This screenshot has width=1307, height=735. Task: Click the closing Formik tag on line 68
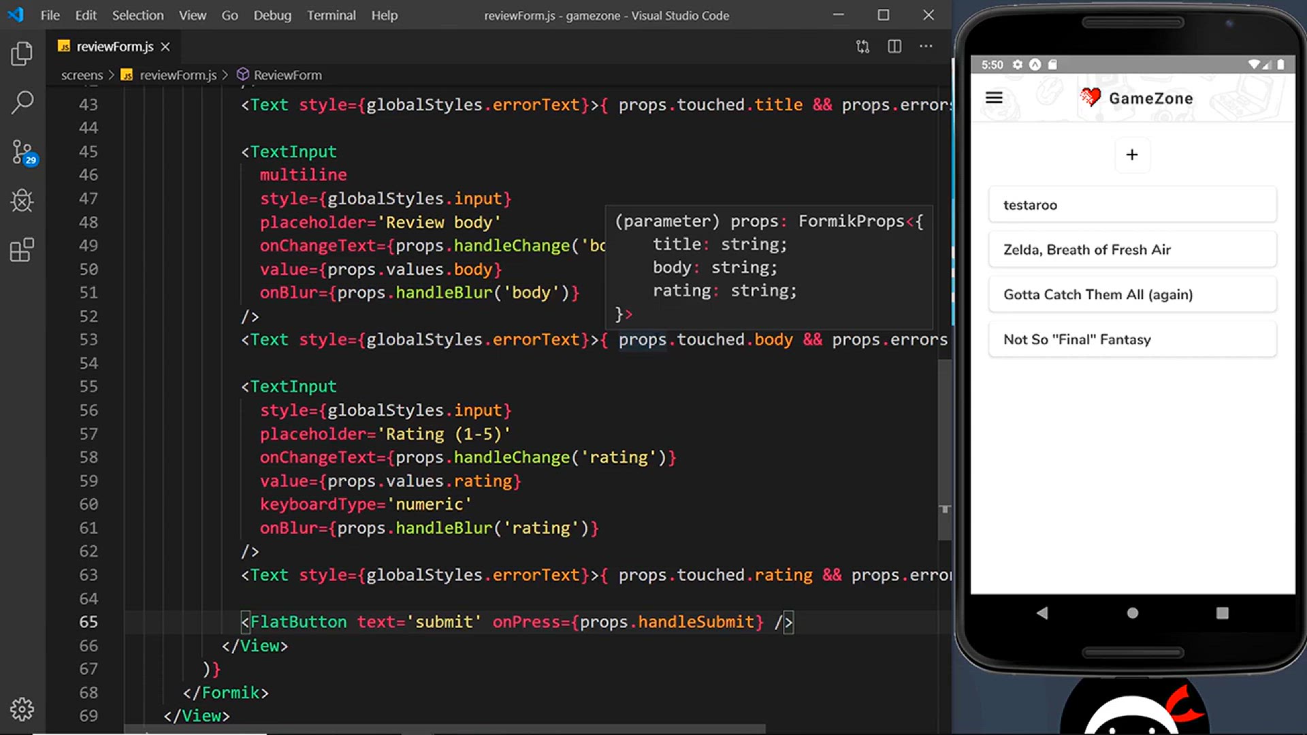[x=226, y=693]
